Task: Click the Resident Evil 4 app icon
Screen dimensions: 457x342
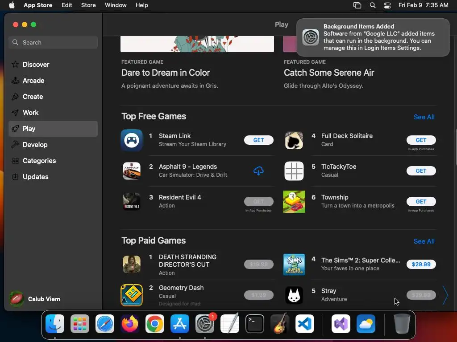Action: pos(132,202)
